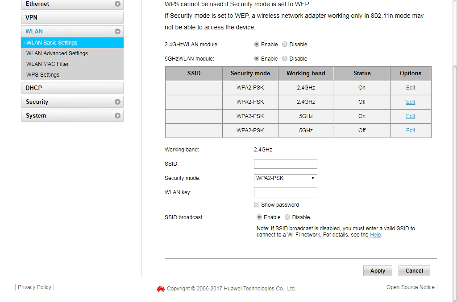The height and width of the screenshot is (302, 457).
Task: Click the WLAN key input field
Action: (285, 192)
